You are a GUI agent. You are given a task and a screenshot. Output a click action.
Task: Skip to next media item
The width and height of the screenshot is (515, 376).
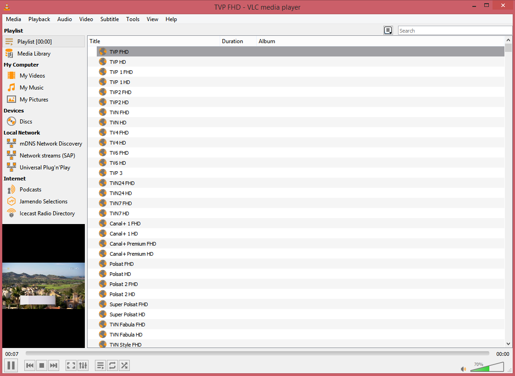(54, 365)
